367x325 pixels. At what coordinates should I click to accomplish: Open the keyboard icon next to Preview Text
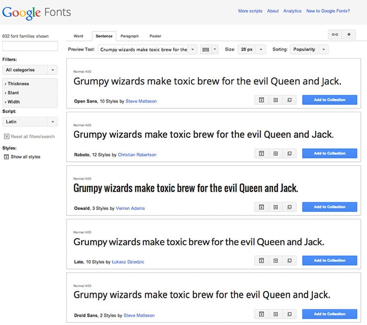click(x=206, y=50)
